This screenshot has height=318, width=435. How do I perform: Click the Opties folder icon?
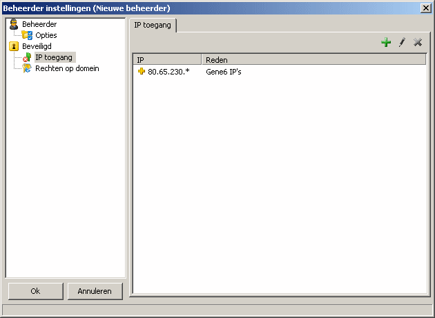point(27,35)
